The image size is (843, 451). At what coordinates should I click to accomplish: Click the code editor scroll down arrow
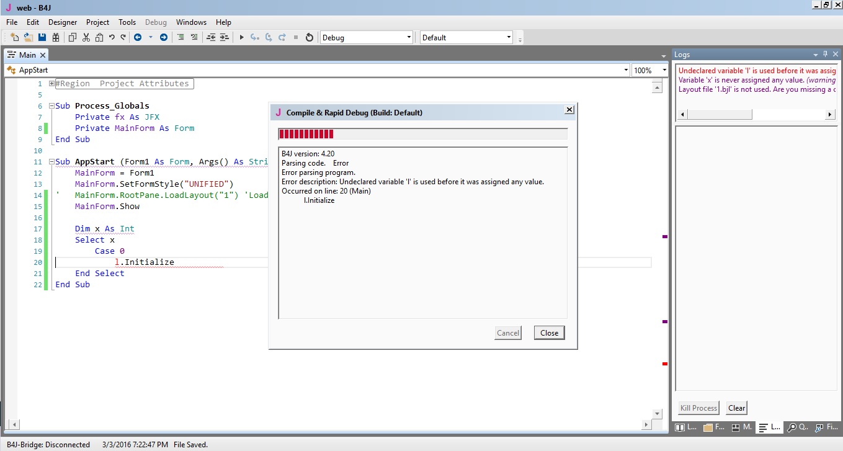657,413
